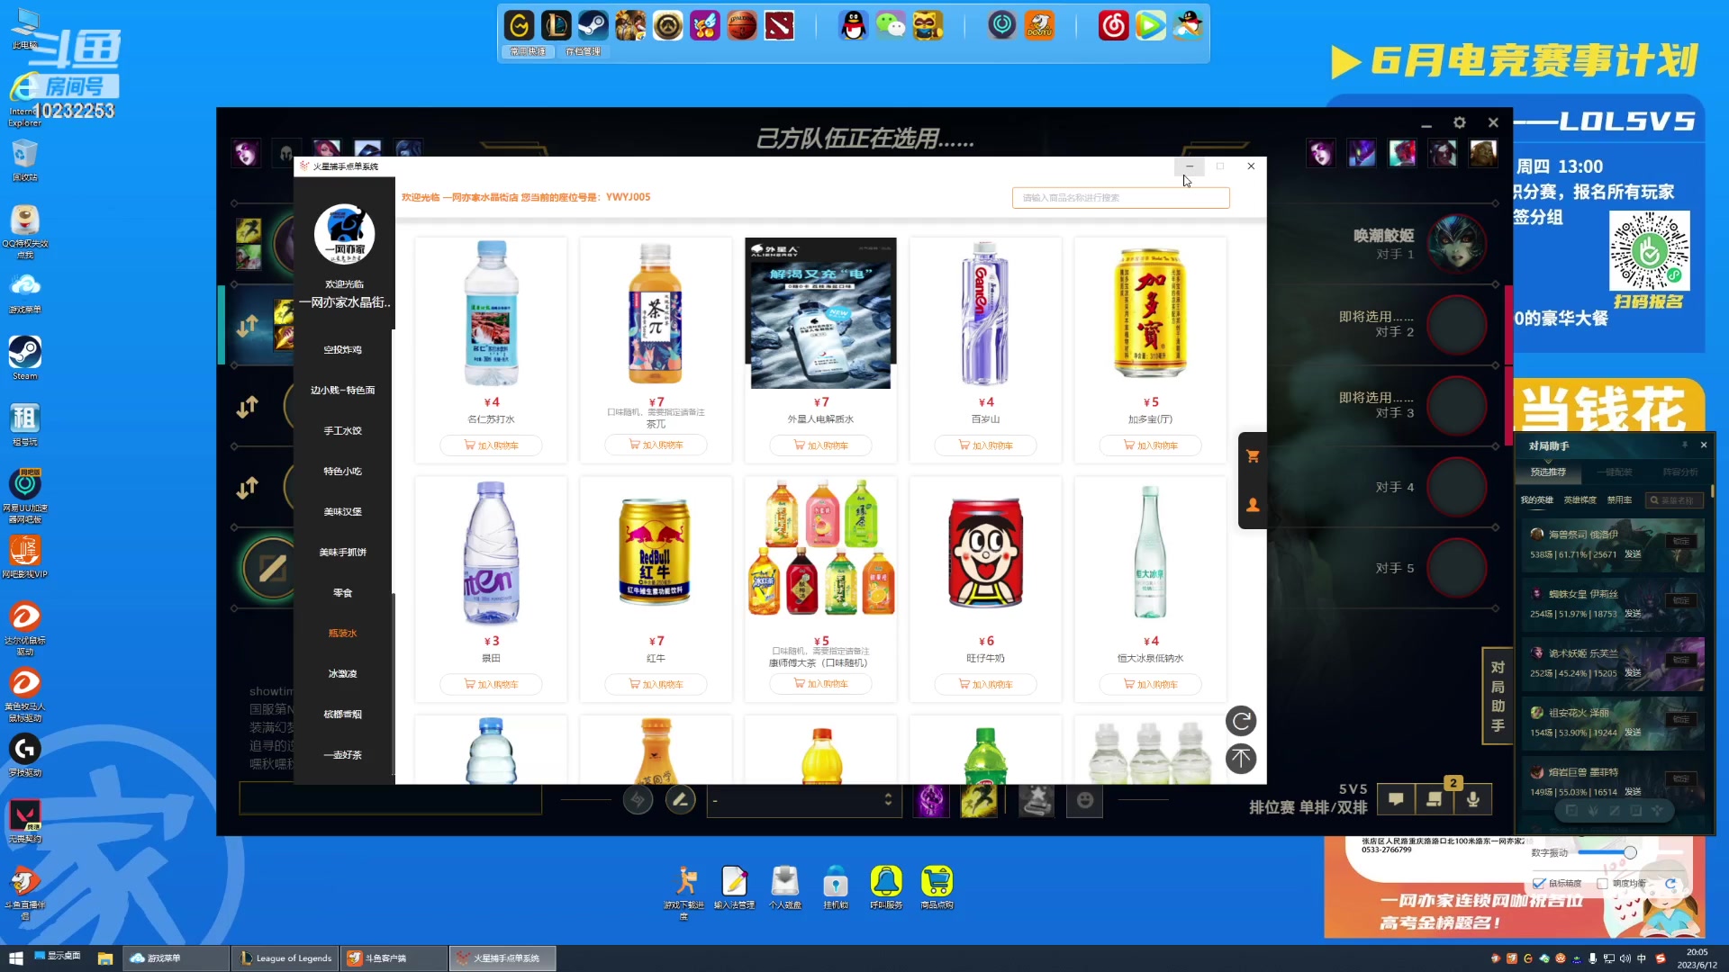Open the NBA basketball game icon in launcher
Image resolution: width=1729 pixels, height=972 pixels.
[x=742, y=25]
